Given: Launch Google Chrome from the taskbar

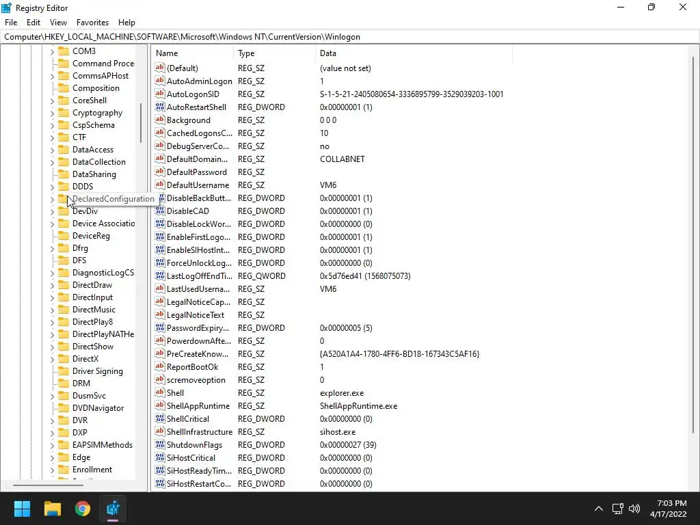Looking at the screenshot, I should click(x=83, y=509).
